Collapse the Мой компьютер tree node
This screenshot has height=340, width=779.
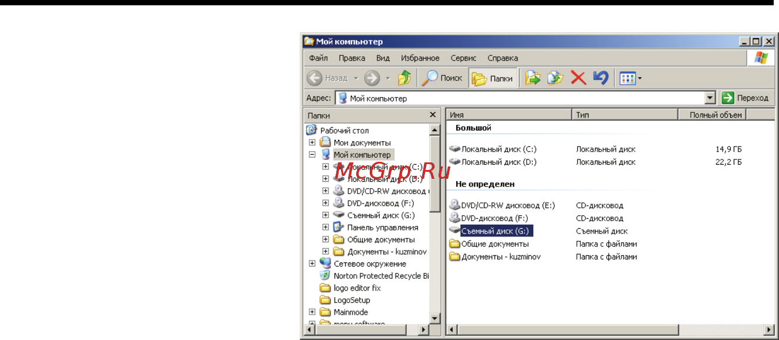click(312, 155)
